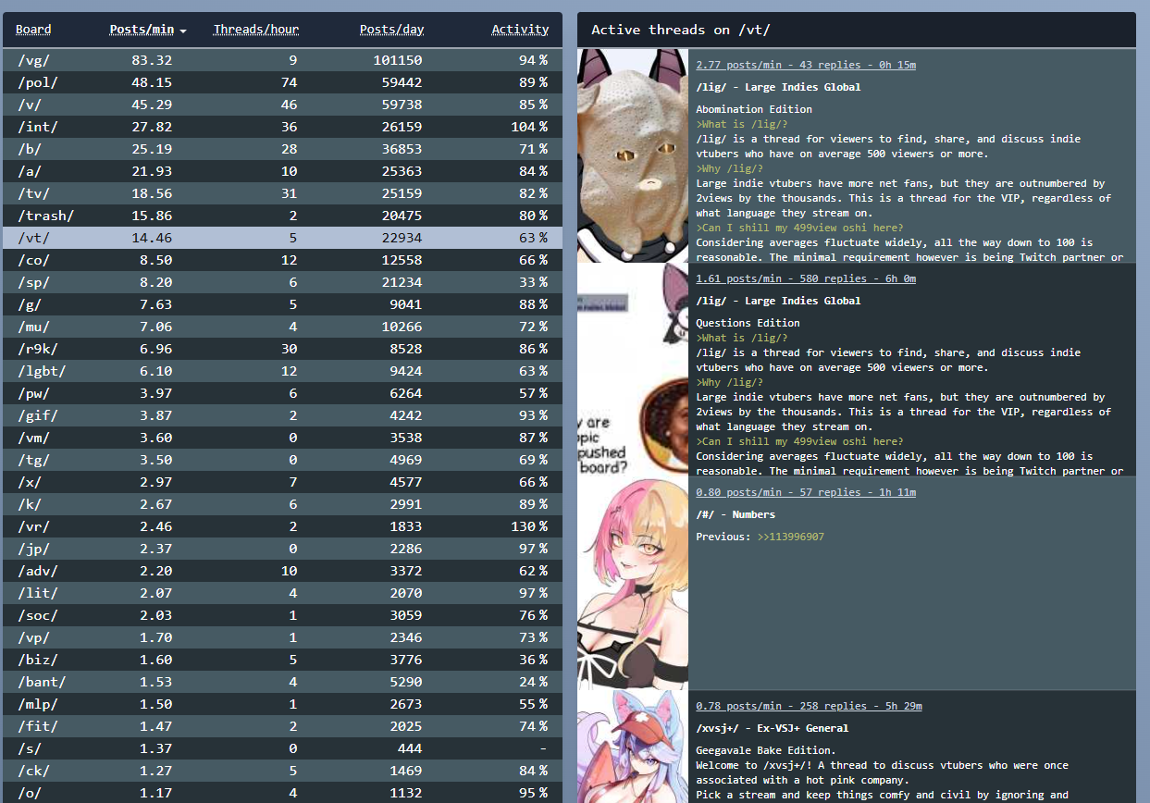The width and height of the screenshot is (1150, 803).
Task: Open thread link 1.61 posts/min 580 replies
Action: tap(806, 278)
